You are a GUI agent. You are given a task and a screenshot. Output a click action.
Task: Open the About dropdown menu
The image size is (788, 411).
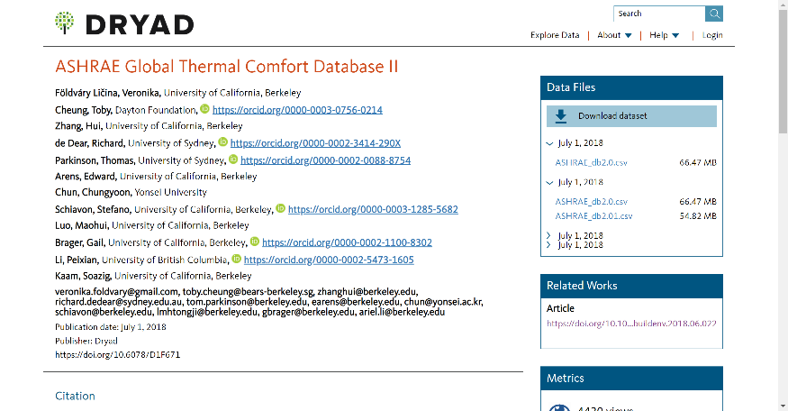pyautogui.click(x=614, y=35)
